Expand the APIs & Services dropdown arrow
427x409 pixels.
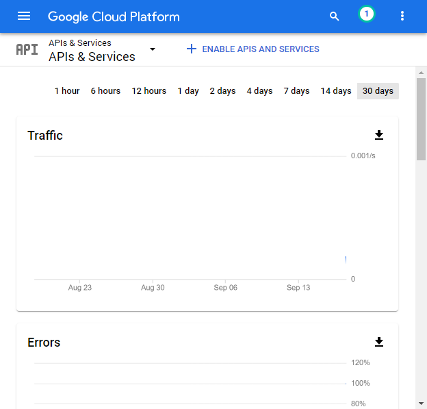click(x=153, y=49)
